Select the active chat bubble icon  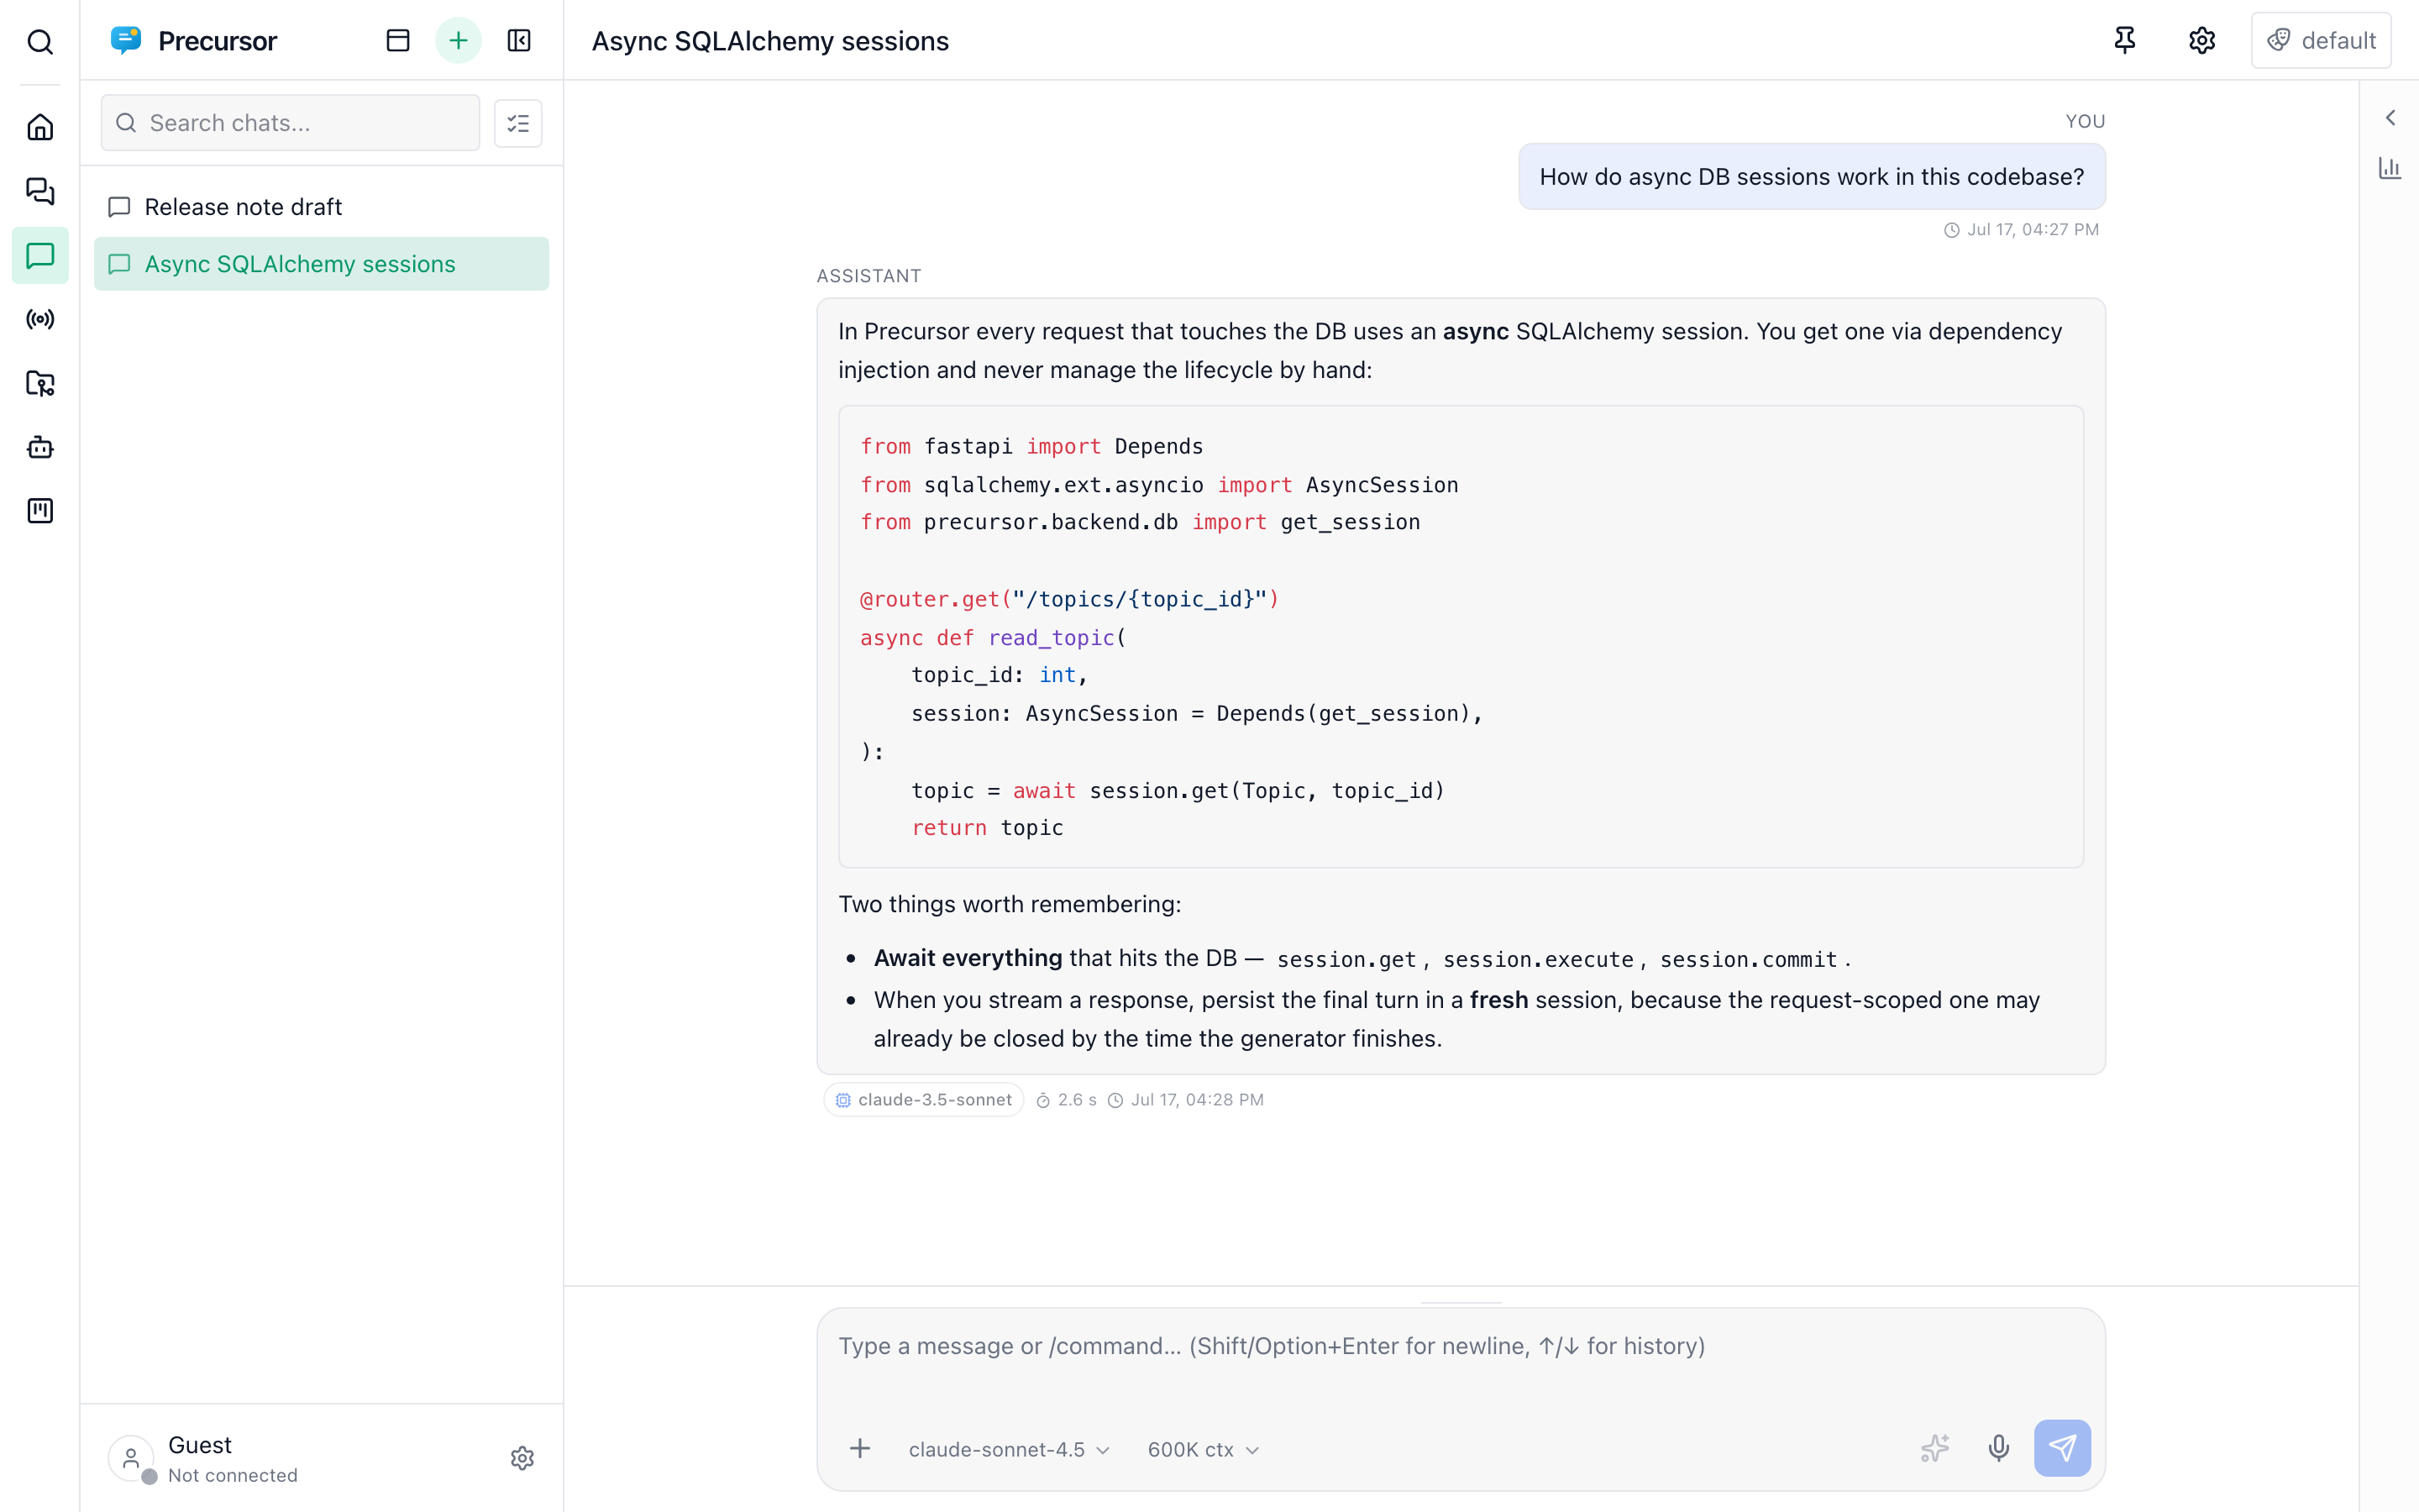(40, 255)
